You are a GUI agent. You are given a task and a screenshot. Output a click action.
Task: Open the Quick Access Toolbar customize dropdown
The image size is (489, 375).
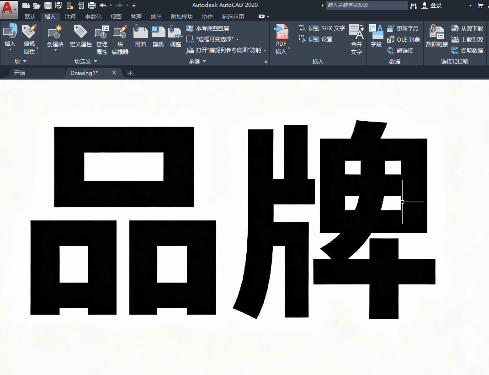(x=134, y=5)
